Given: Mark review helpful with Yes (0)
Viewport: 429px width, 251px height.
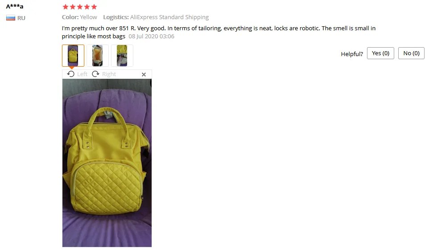Looking at the screenshot, I should point(380,53).
